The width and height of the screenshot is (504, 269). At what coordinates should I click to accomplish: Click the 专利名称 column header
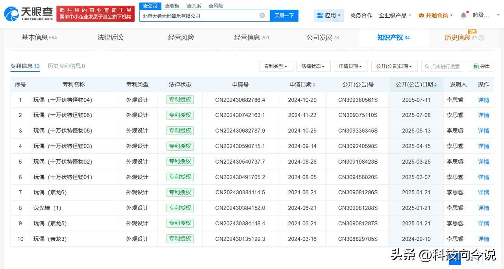pos(74,85)
